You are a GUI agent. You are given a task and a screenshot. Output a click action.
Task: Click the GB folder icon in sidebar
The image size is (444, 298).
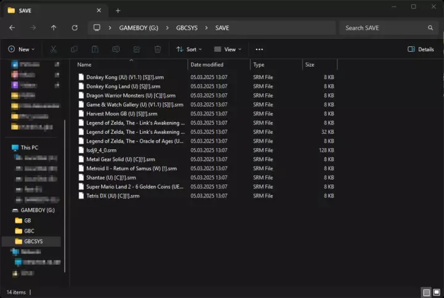[x=18, y=220]
